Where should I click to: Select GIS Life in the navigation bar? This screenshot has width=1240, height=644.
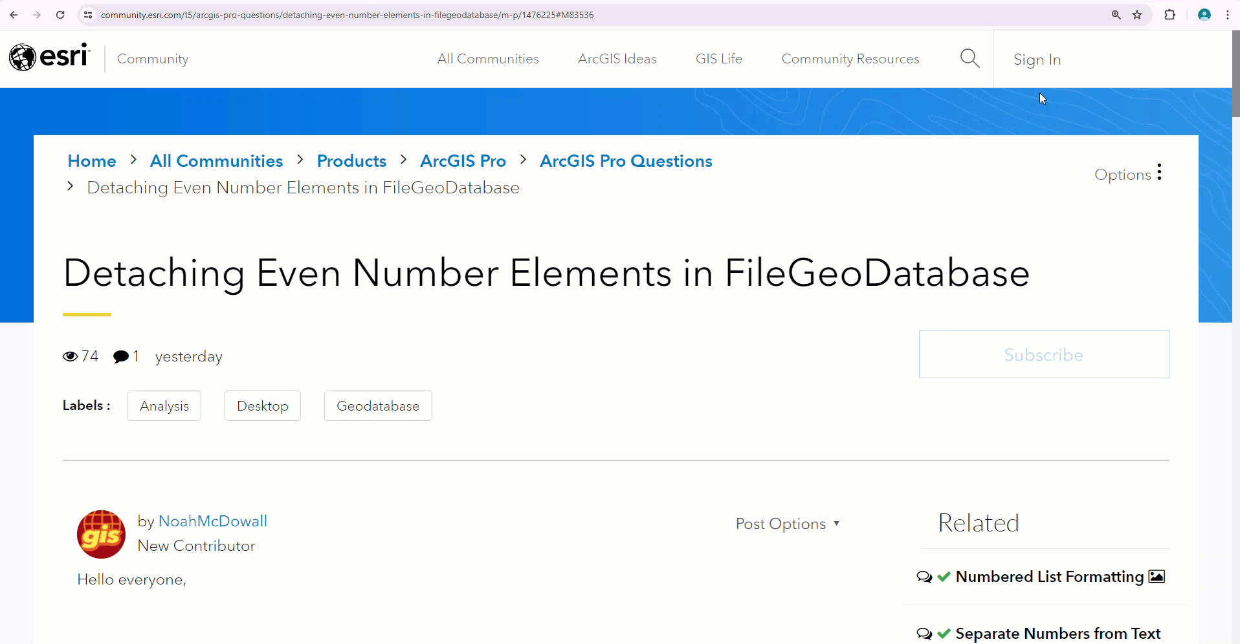[718, 59]
